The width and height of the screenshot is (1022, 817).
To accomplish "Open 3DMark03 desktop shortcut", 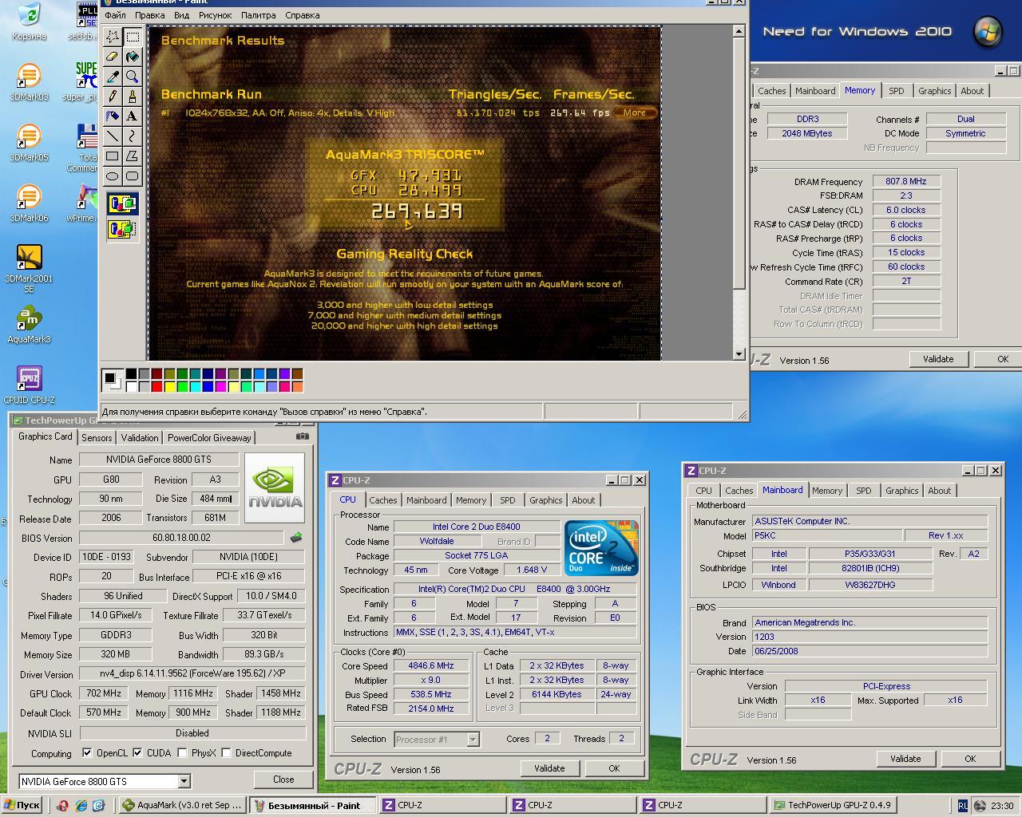I will click(x=29, y=83).
